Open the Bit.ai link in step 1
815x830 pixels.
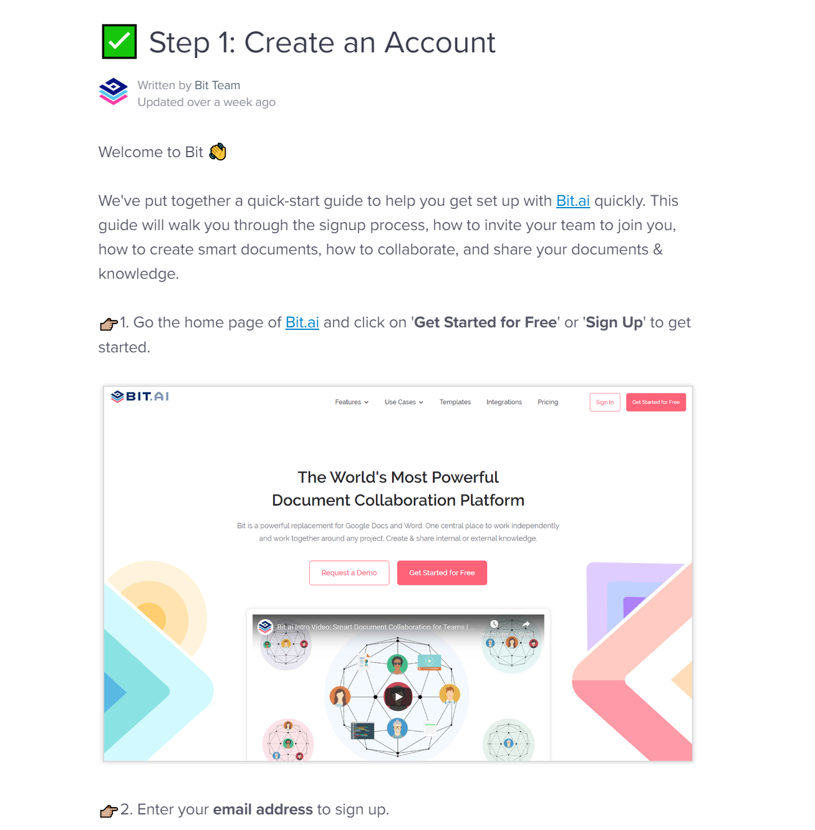(302, 322)
